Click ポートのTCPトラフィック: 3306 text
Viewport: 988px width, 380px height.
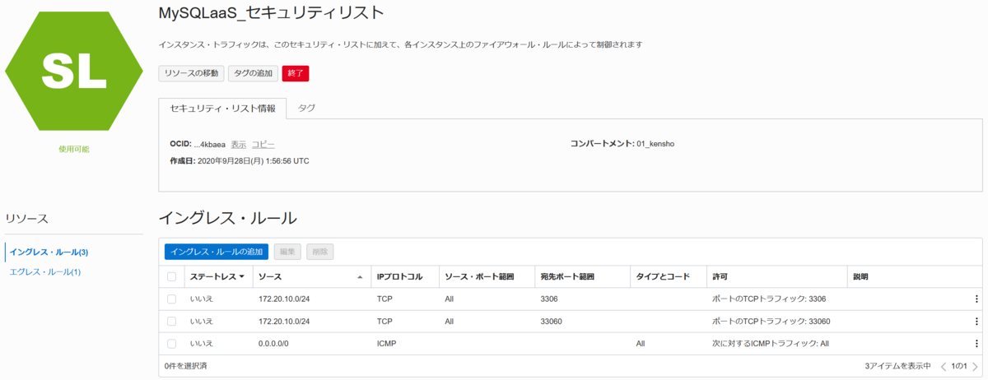pyautogui.click(x=769, y=299)
